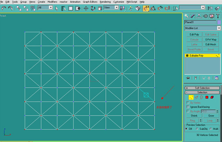Toggle the Percent Snap icon
222x142 pixels.
coord(160,8)
